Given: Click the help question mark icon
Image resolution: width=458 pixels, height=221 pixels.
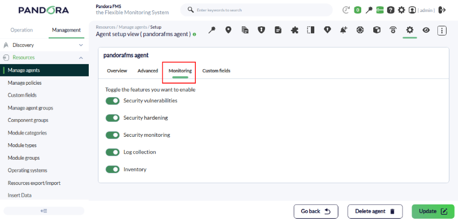Looking at the screenshot, I should tap(390, 10).
